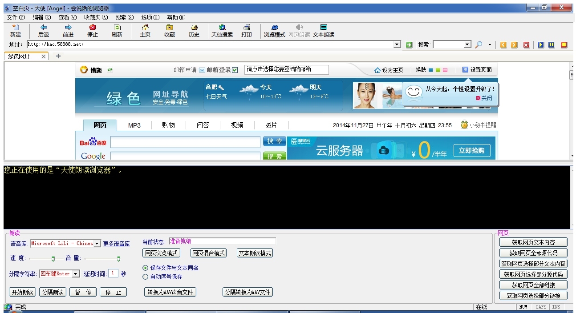The image size is (576, 313).
Task: Open the 历史 (History) toolbar icon
Action: point(194,28)
